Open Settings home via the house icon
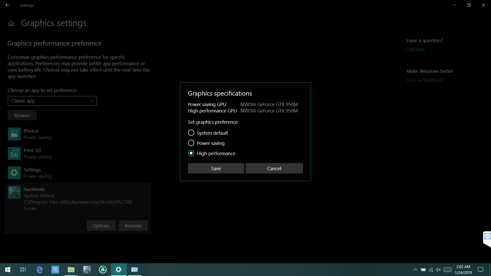This screenshot has width=491, height=276. click(x=11, y=24)
